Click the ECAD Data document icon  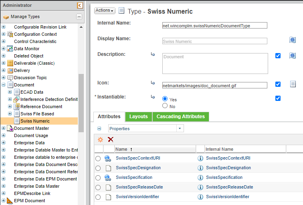coord(17,92)
